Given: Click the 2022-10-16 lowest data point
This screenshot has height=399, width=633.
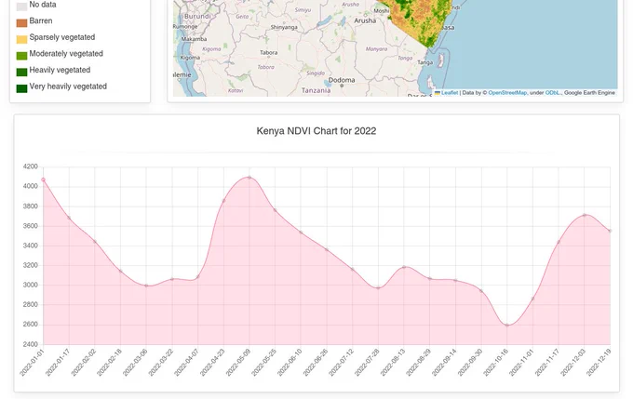Looking at the screenshot, I should coord(507,326).
